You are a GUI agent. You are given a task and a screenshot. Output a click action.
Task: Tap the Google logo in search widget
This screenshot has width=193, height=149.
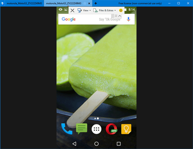[x=69, y=19]
